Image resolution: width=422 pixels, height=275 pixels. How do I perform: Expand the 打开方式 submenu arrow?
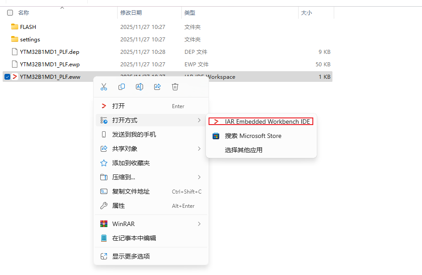199,120
